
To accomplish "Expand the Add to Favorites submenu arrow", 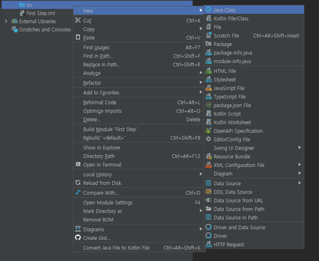I will point(201,92).
